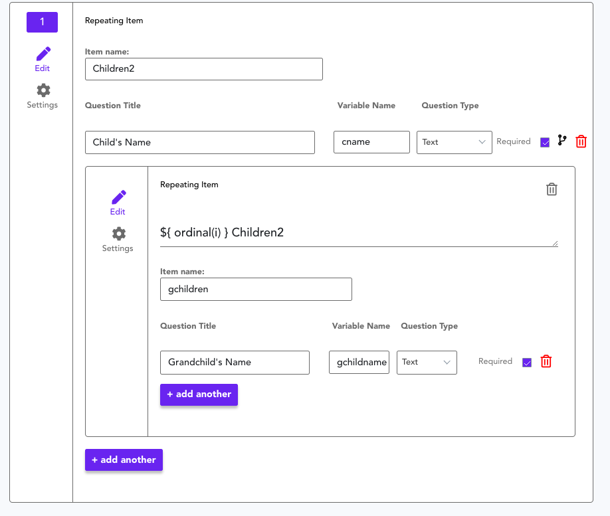Click the cname variable name field
The image size is (610, 516).
click(371, 142)
